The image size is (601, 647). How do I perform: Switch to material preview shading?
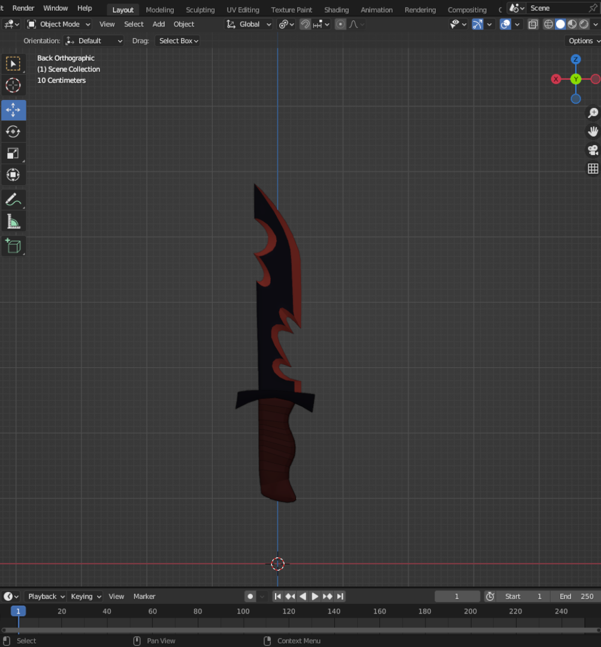tap(572, 25)
